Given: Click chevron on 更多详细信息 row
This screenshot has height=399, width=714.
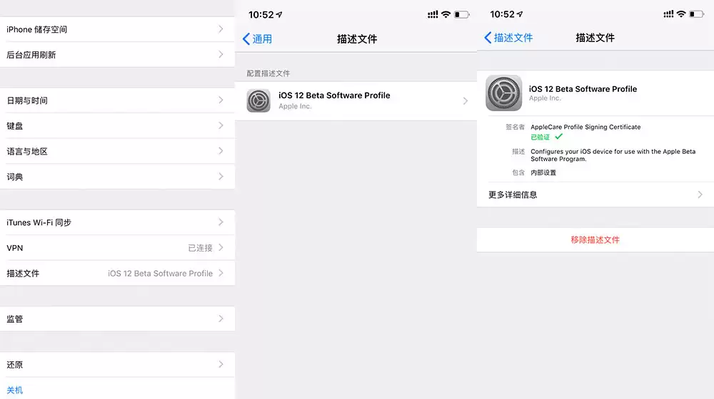Looking at the screenshot, I should [700, 195].
